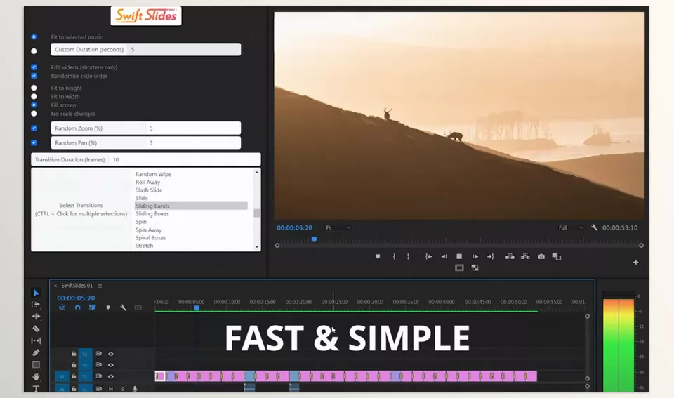Screen dimensions: 674x398
Task: Select the Pen tool
Action: tap(36, 352)
